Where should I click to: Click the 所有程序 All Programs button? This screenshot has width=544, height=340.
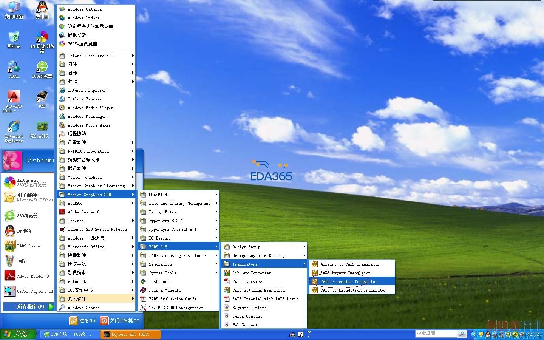pyautogui.click(x=29, y=306)
